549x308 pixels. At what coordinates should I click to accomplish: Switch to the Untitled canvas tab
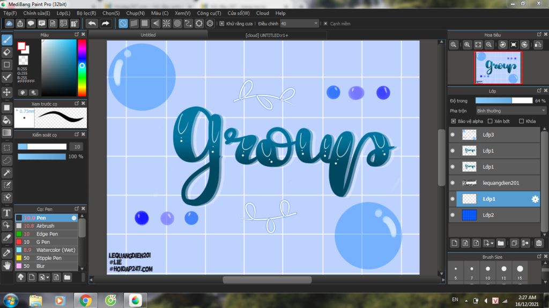pos(148,35)
